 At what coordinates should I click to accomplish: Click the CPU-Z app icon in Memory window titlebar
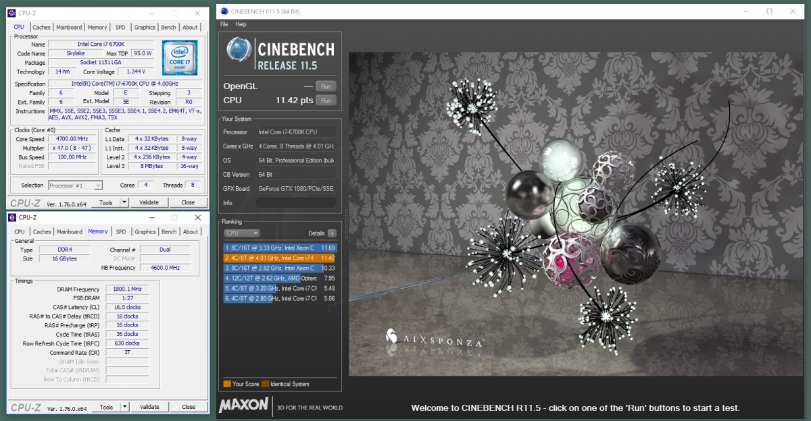click(x=11, y=217)
